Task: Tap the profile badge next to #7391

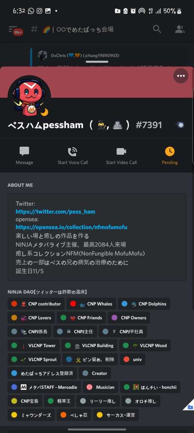Action: click(x=179, y=125)
